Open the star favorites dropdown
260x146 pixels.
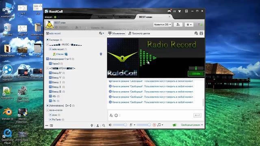[x=189, y=24]
